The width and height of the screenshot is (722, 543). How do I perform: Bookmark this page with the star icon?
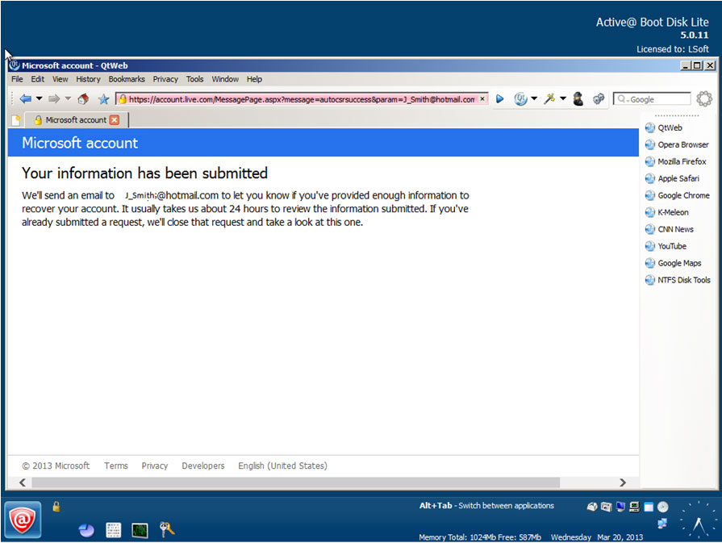(103, 99)
